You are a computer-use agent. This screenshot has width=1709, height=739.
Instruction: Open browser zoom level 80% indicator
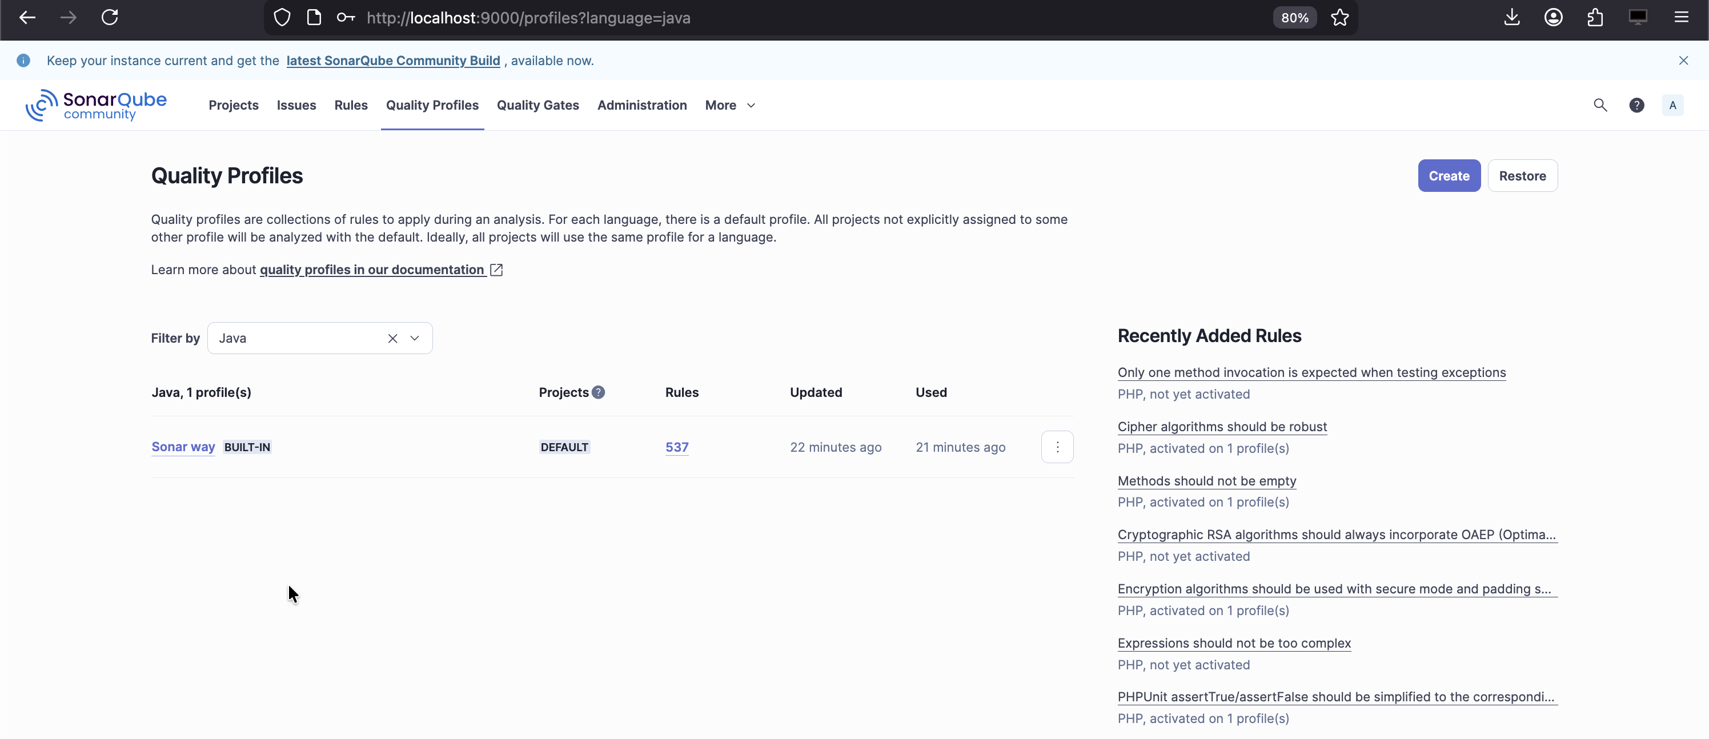pyautogui.click(x=1294, y=18)
